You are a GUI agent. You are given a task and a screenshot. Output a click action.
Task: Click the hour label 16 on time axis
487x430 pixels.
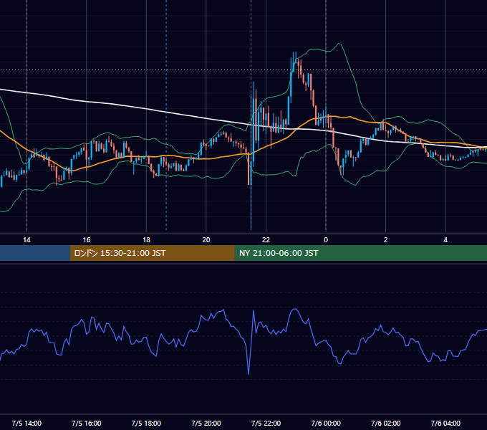(x=87, y=240)
